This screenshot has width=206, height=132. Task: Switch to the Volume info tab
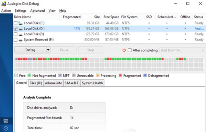pyautogui.click(x=53, y=83)
